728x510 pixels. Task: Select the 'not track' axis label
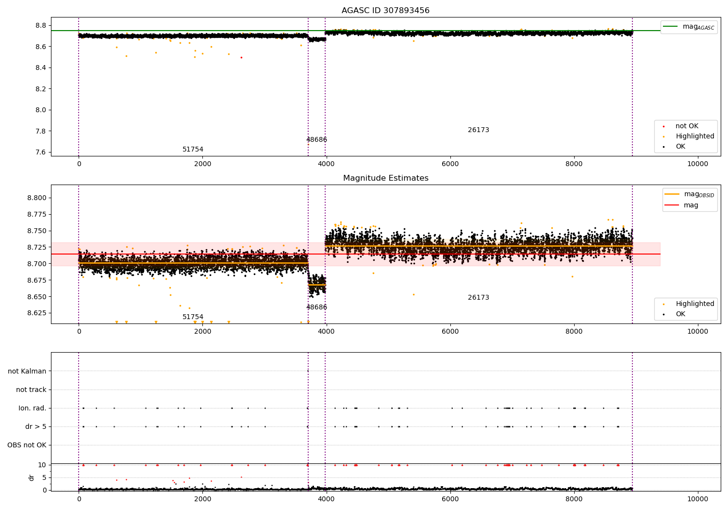31,390
